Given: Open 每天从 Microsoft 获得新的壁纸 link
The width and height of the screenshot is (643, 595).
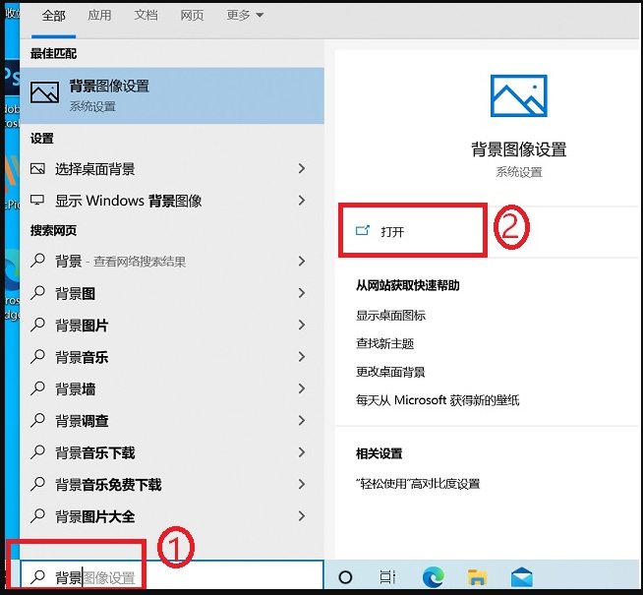Looking at the screenshot, I should (x=438, y=400).
